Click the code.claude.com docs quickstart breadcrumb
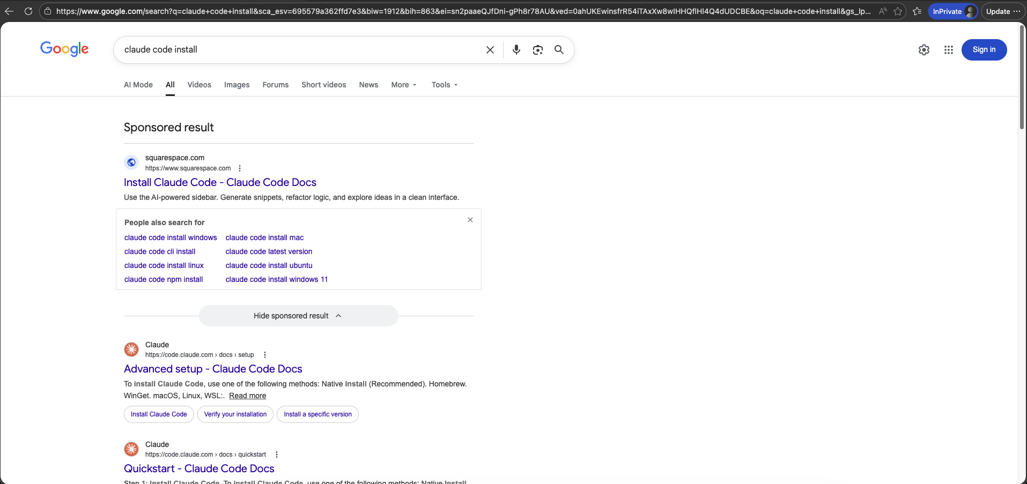Viewport: 1027px width, 484px height. (205, 455)
